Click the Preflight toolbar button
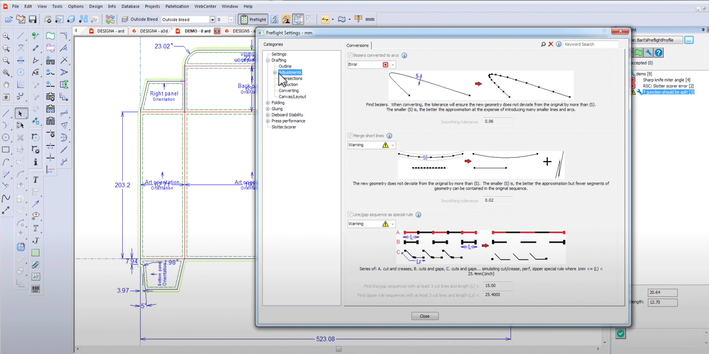This screenshot has height=354, width=709. [x=253, y=19]
